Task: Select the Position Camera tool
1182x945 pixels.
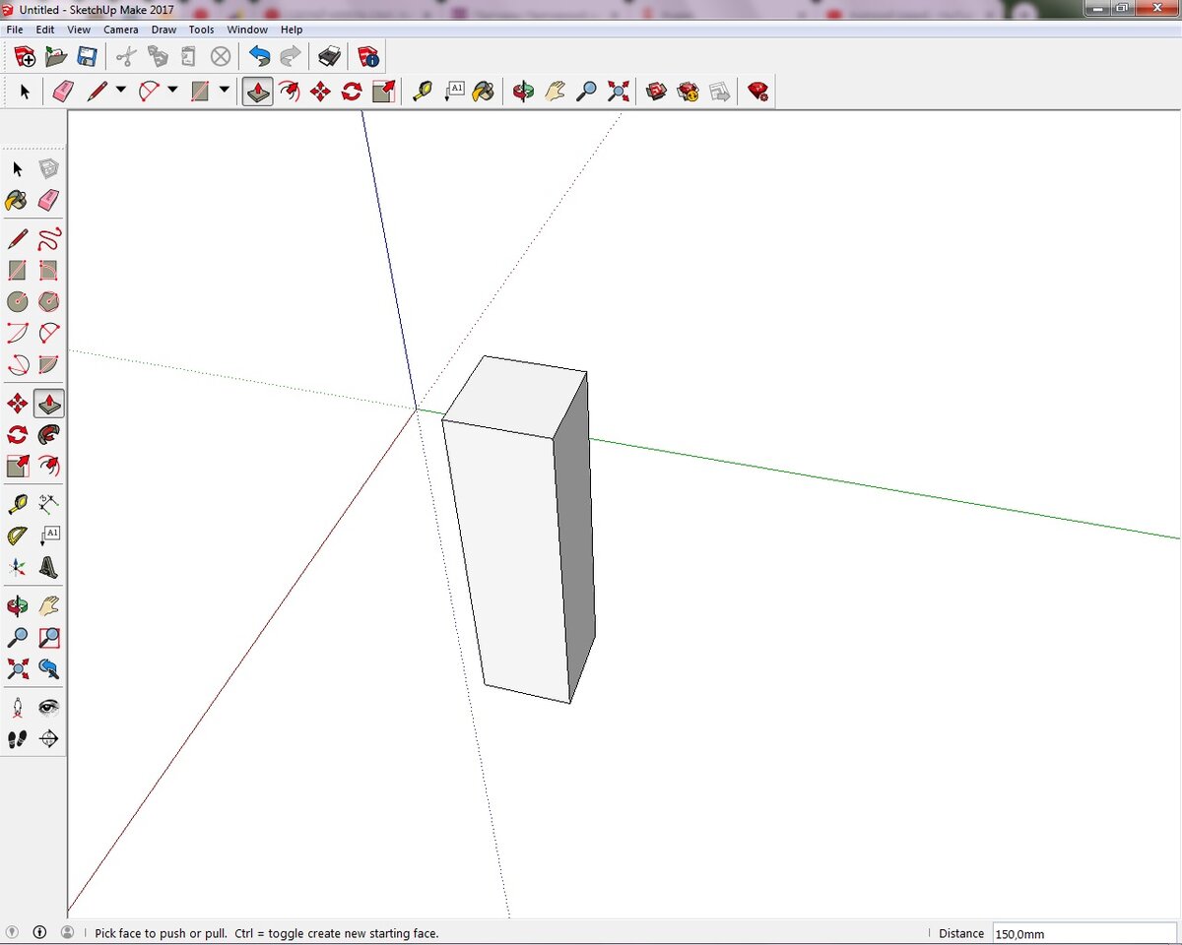Action: pyautogui.click(x=18, y=707)
